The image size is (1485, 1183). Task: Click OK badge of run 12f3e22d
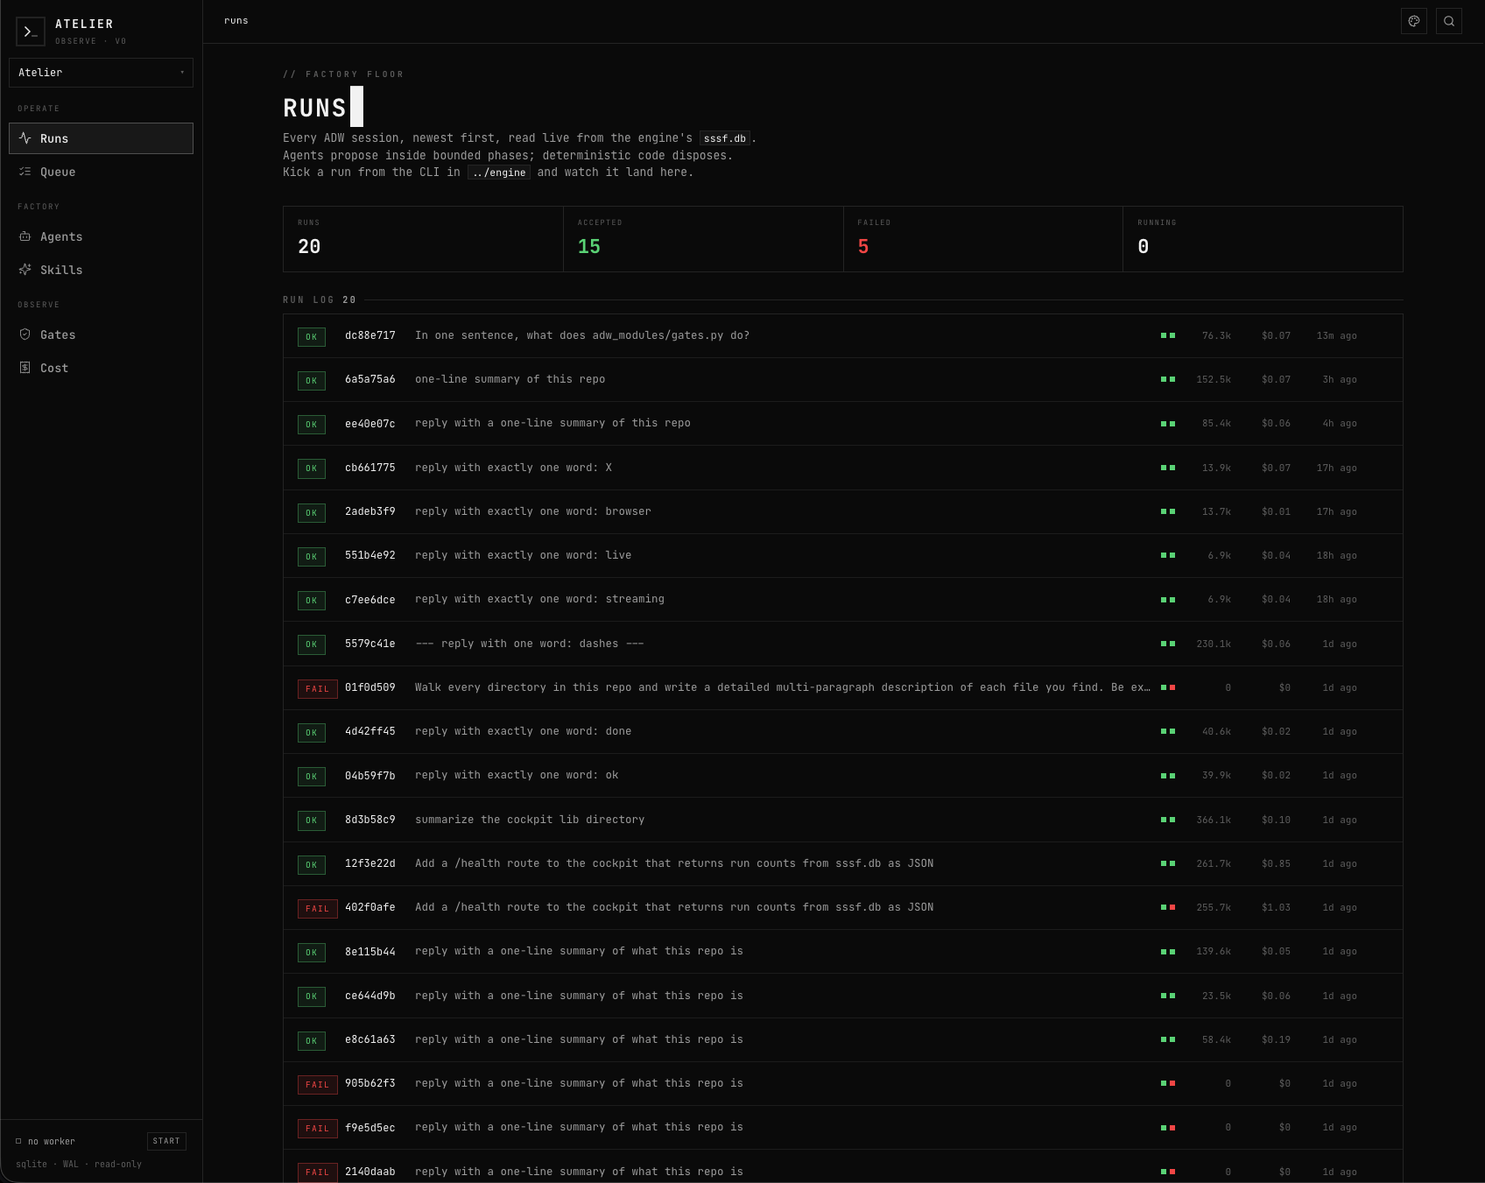tap(312, 864)
